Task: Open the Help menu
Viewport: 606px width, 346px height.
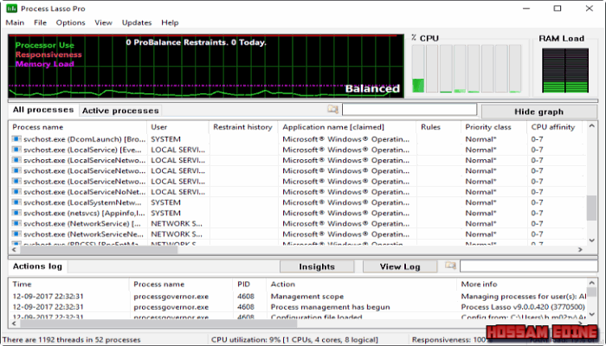Action: 170,22
